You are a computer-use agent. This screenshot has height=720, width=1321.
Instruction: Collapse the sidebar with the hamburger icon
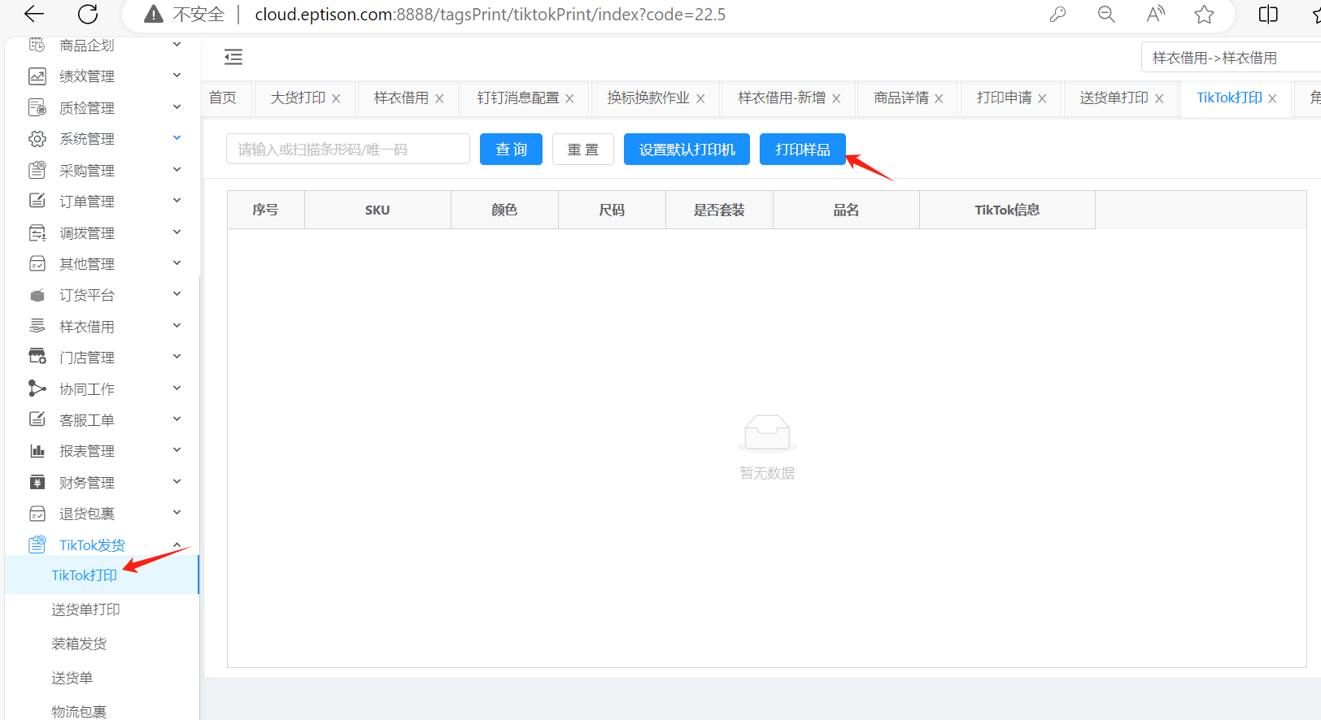233,57
